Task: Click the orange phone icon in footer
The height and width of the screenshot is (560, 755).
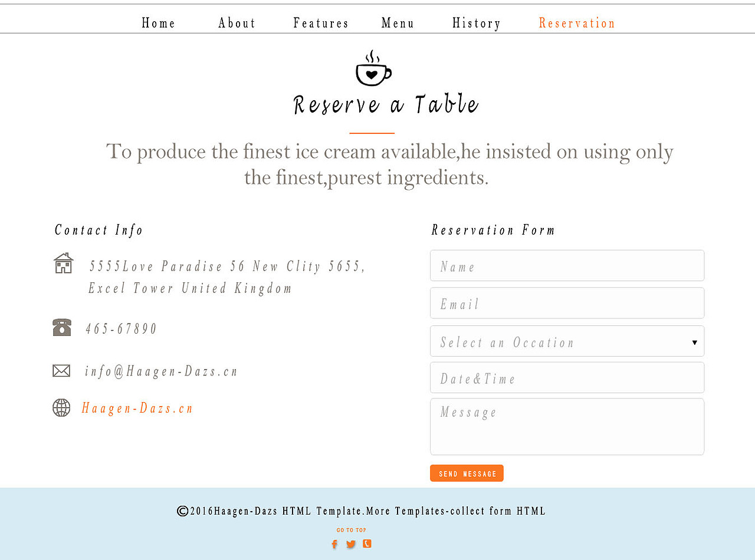Action: pos(367,543)
